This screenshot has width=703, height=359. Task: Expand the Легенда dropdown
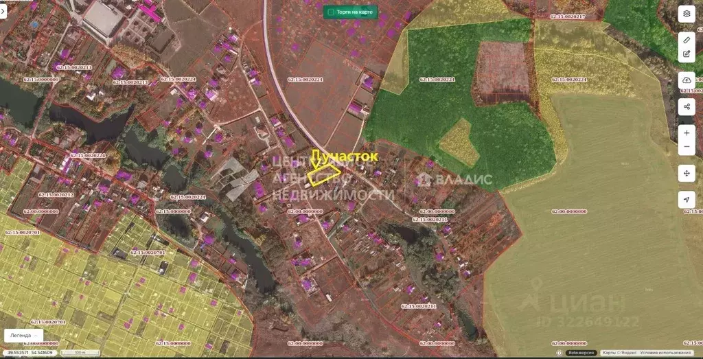(x=24, y=336)
